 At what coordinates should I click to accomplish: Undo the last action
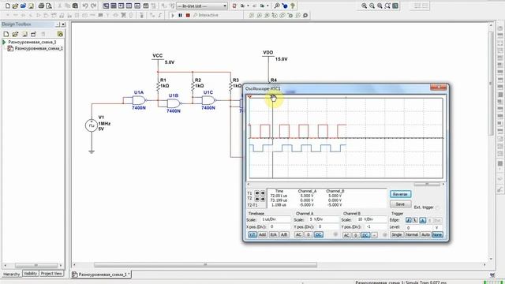coord(85,6)
